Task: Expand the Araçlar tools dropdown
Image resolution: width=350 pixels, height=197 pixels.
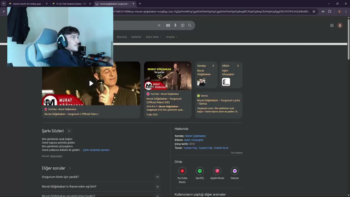Action: click(x=172, y=37)
